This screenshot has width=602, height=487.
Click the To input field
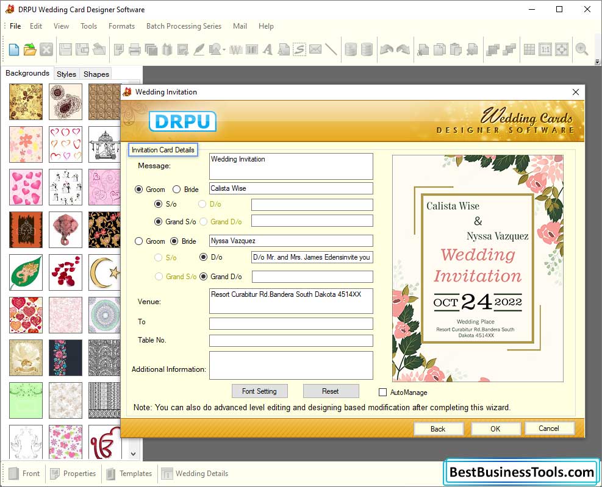tap(291, 323)
